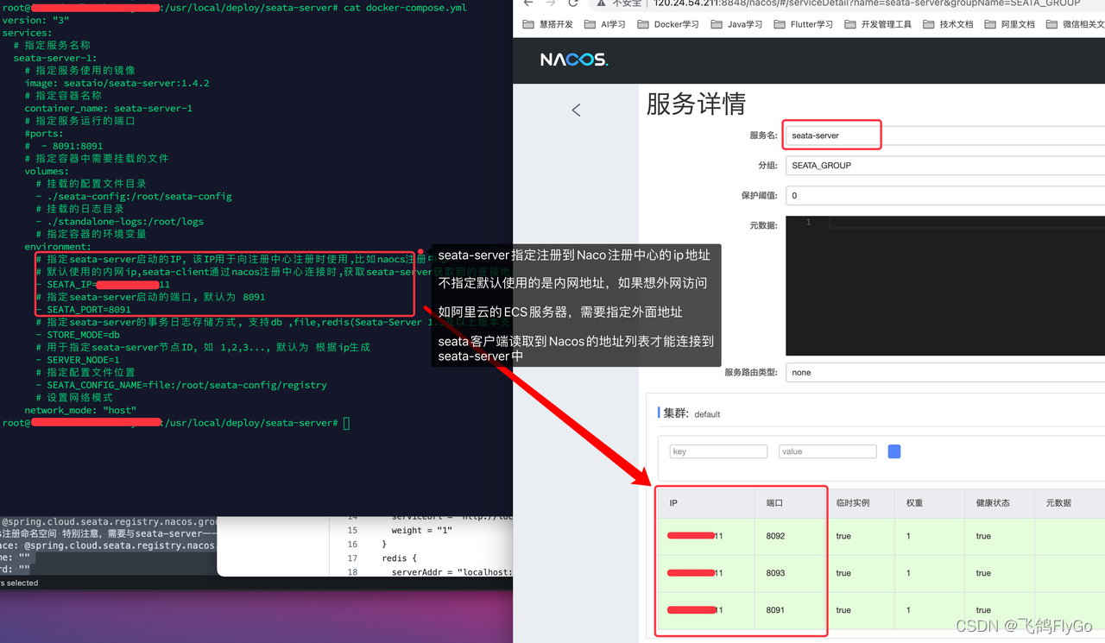This screenshot has width=1105, height=643.
Task: Click the 权重 column header
Action: tap(931, 502)
